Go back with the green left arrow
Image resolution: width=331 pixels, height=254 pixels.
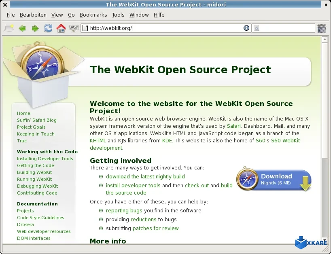tap(22, 28)
